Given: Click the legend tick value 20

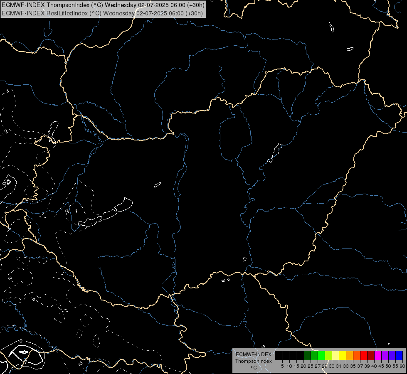Looking at the screenshot, I should pyautogui.click(x=303, y=366).
